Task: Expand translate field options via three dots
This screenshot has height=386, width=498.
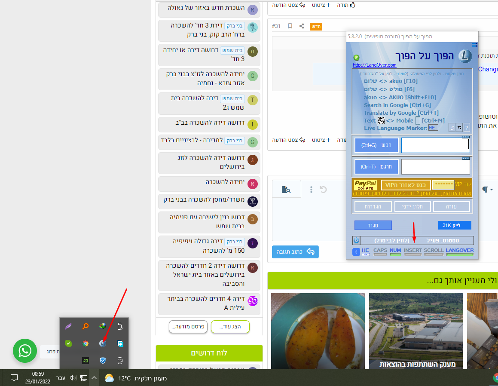Action: pyautogui.click(x=466, y=158)
